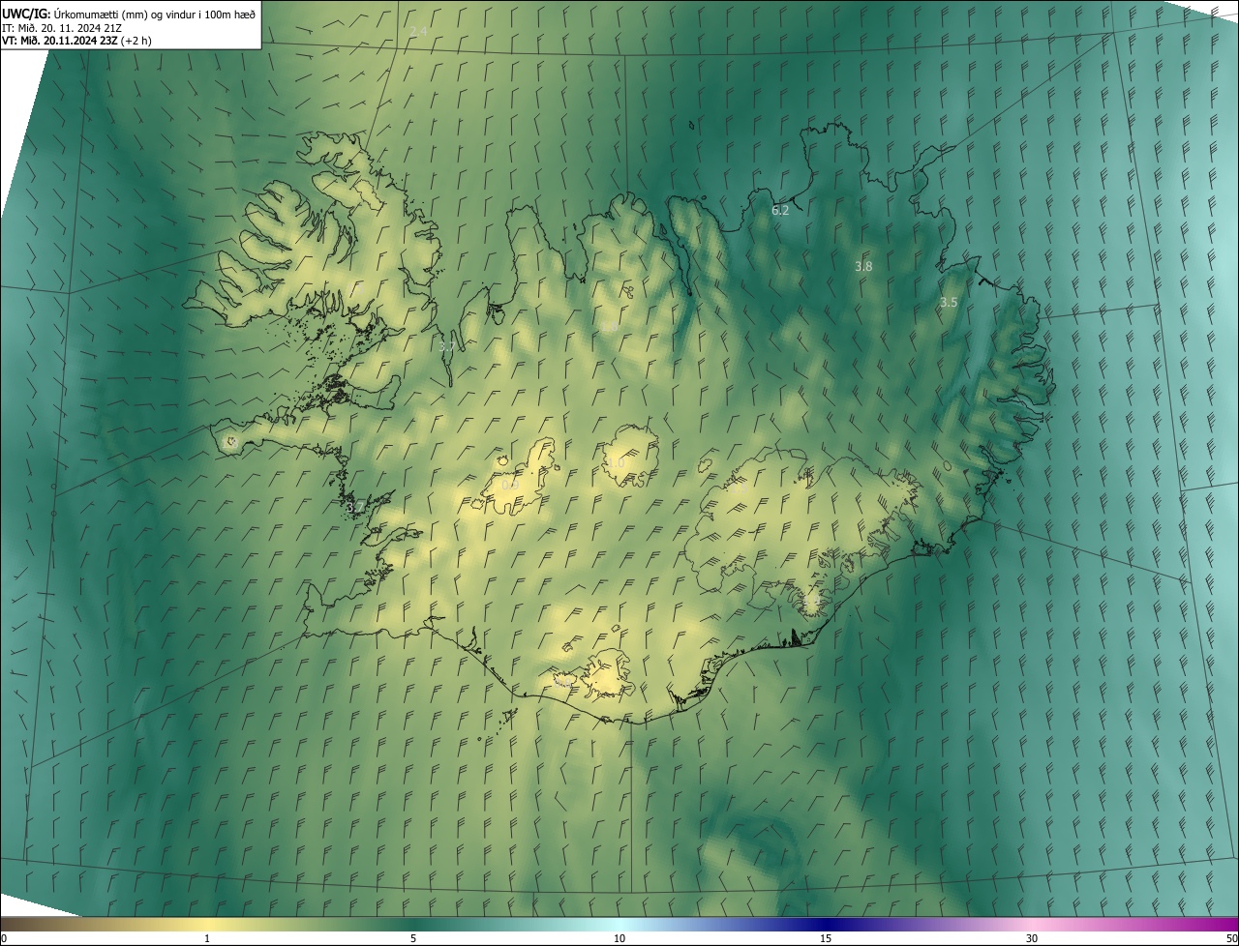This screenshot has width=1239, height=946.
Task: Click the 1 tick label on the color scale
Action: pyautogui.click(x=207, y=938)
